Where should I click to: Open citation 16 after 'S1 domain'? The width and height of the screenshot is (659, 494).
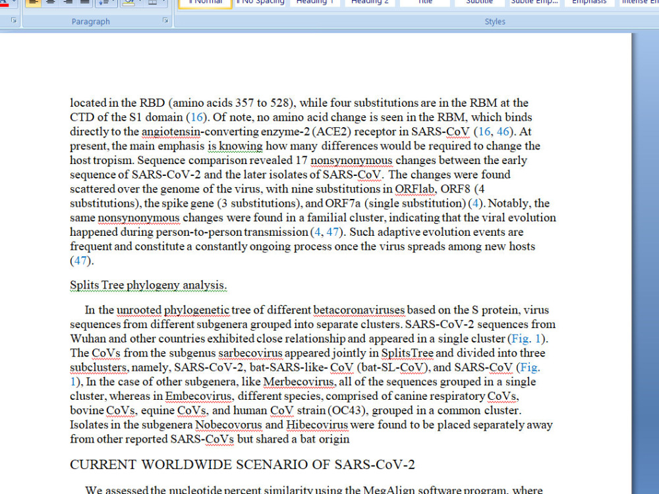[x=196, y=117]
